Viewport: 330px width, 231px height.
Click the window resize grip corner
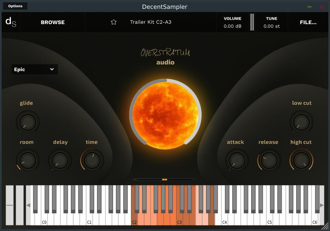click(326, 227)
